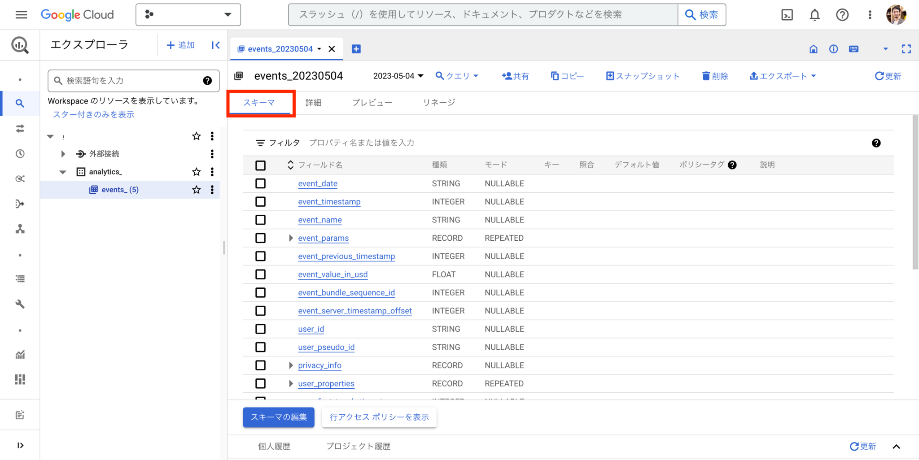The width and height of the screenshot is (919, 460).
Task: Expand editor to full screen icon
Action: 906,48
